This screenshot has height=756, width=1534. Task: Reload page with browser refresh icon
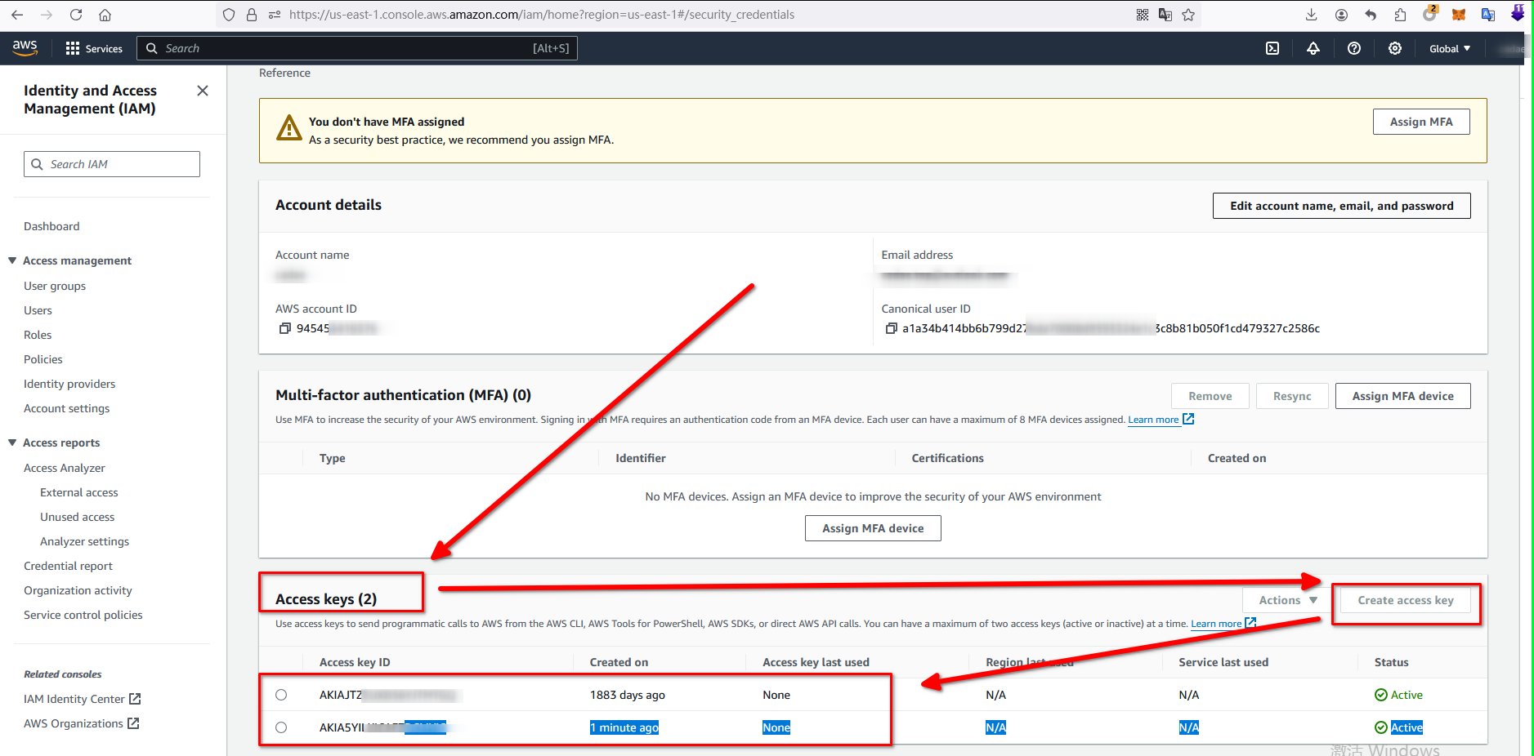coord(76,15)
